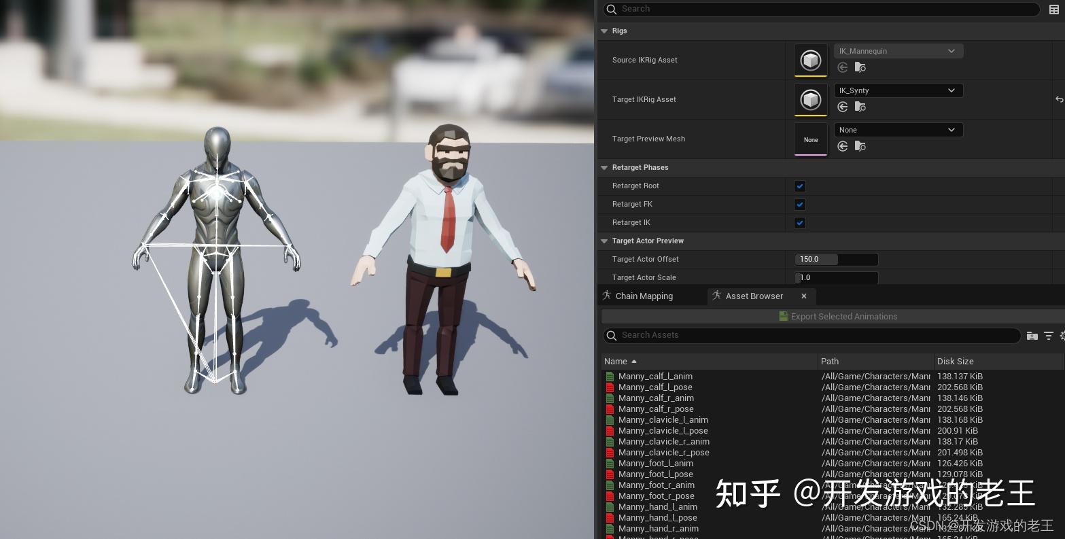Click the thumbnail view icon near Search Assets
1065x539 pixels.
[x=1032, y=335]
